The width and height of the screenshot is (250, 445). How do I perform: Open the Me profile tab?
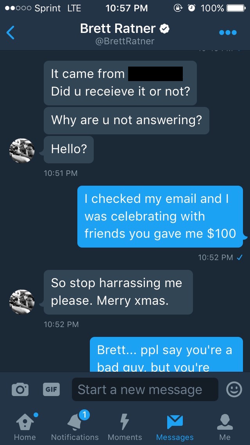pos(225,426)
